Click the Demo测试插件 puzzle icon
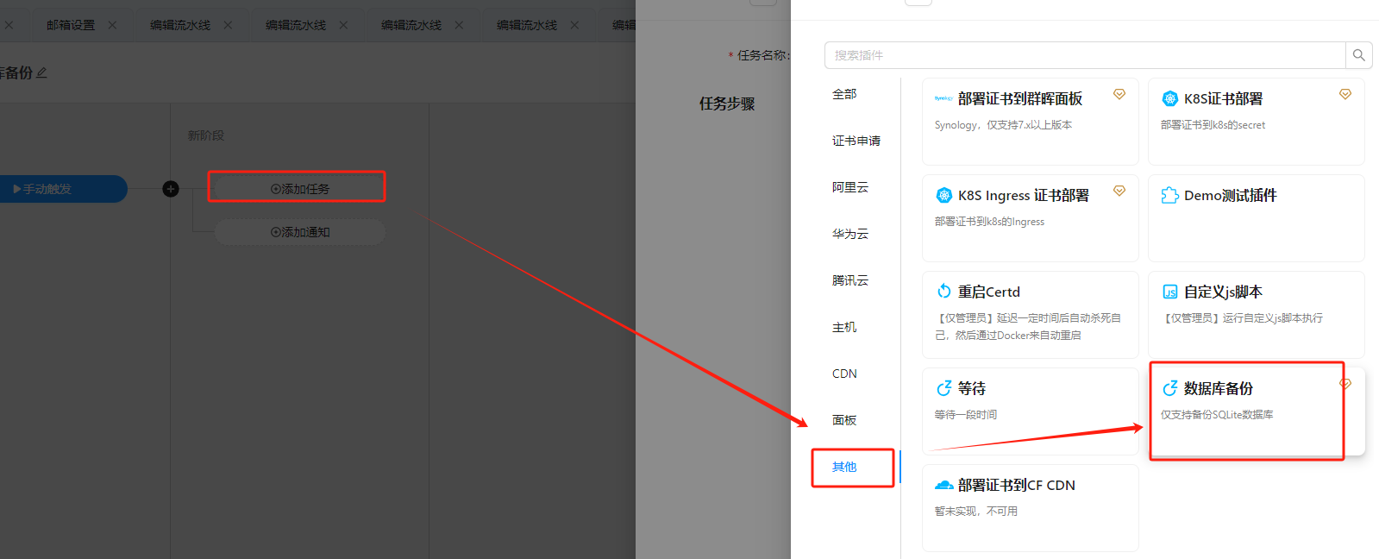1379x559 pixels. (1169, 195)
